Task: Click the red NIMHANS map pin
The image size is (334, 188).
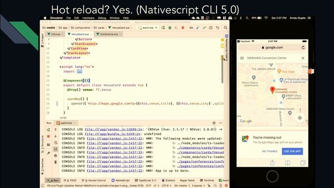Action: [272, 90]
